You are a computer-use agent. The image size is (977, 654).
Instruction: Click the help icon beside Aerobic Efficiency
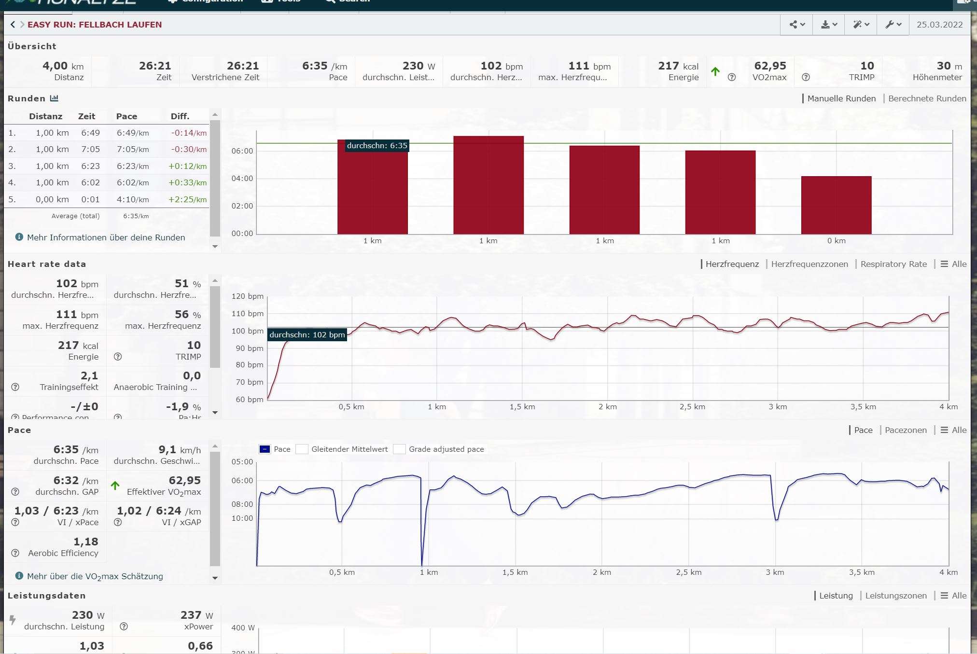pyautogui.click(x=15, y=553)
